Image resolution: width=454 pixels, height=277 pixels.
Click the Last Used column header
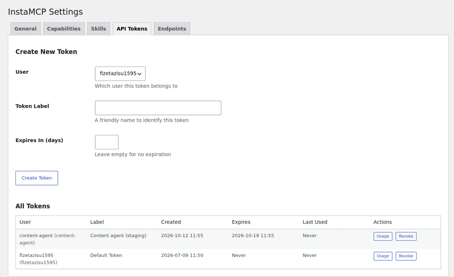click(315, 222)
